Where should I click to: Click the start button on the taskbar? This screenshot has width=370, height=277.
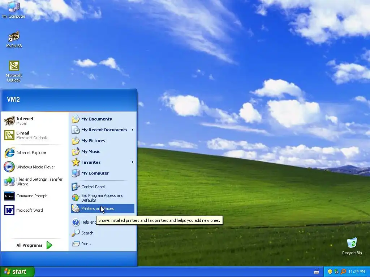click(x=17, y=272)
